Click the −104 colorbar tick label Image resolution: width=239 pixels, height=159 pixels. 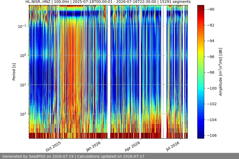212,120
